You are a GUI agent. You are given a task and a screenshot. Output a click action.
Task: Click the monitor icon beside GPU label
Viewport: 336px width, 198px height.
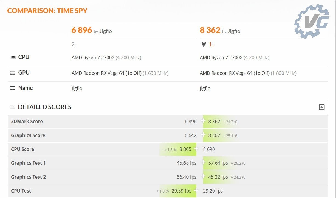coord(13,73)
